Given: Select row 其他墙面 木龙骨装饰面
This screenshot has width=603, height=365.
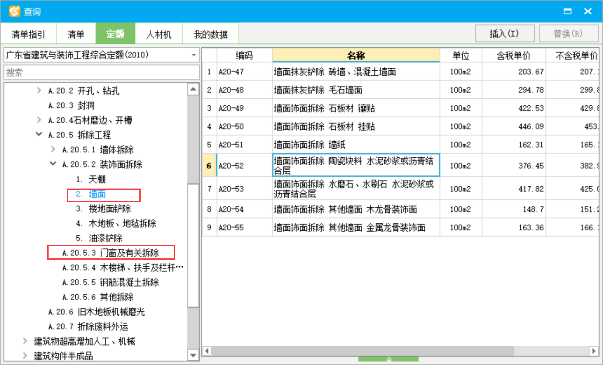Looking at the screenshot, I should 356,209.
